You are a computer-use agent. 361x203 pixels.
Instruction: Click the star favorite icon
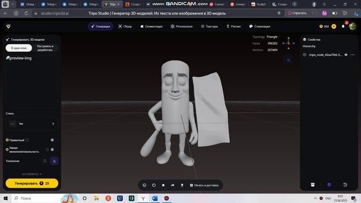coord(163,185)
